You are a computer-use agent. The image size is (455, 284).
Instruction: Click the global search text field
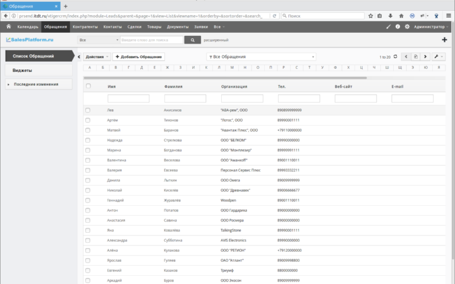[152, 40]
